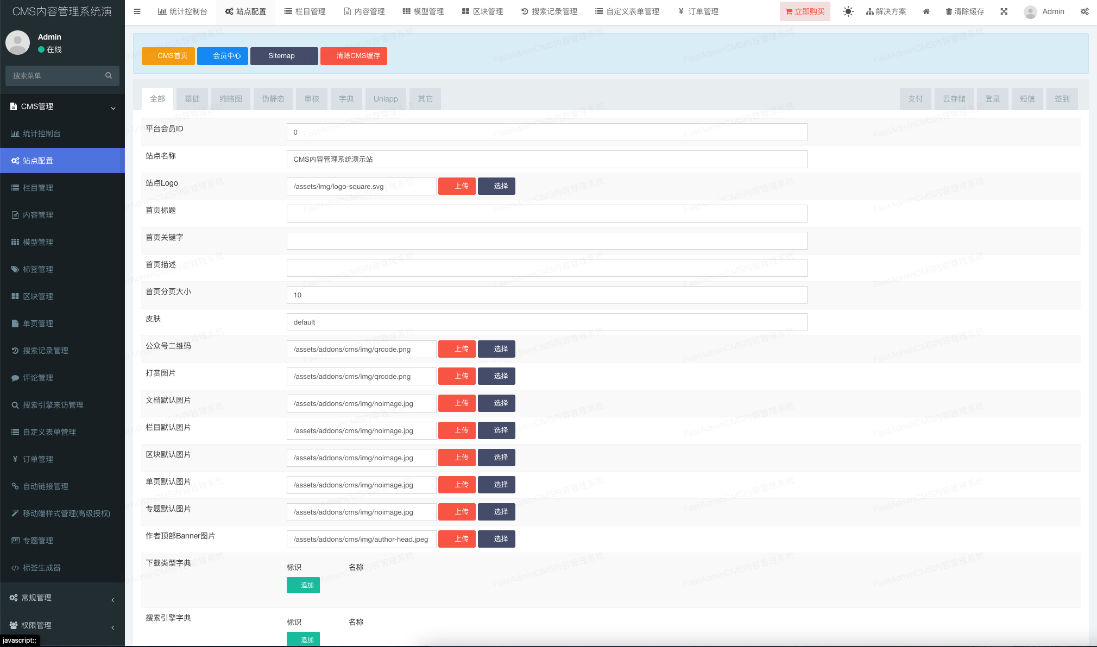Image resolution: width=1097 pixels, height=647 pixels.
Task: Click the hamburger sidebar toggle icon
Action: pos(137,11)
